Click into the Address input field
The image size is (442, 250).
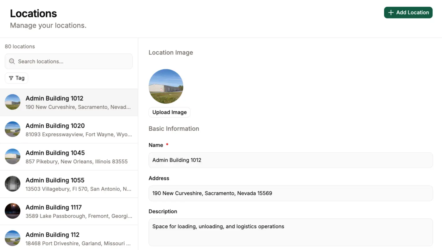[x=290, y=193]
